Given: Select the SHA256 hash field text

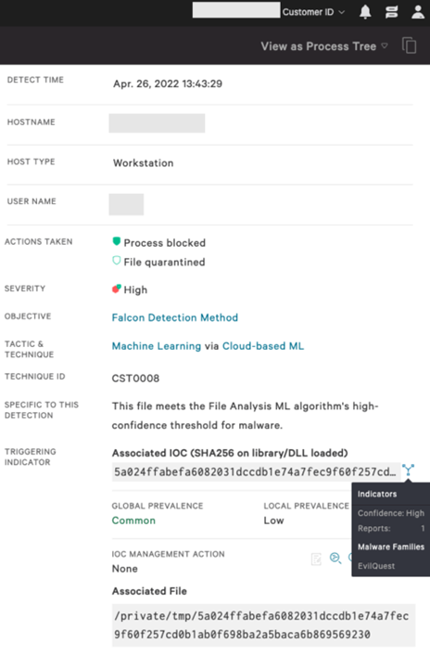Looking at the screenshot, I should 256,472.
